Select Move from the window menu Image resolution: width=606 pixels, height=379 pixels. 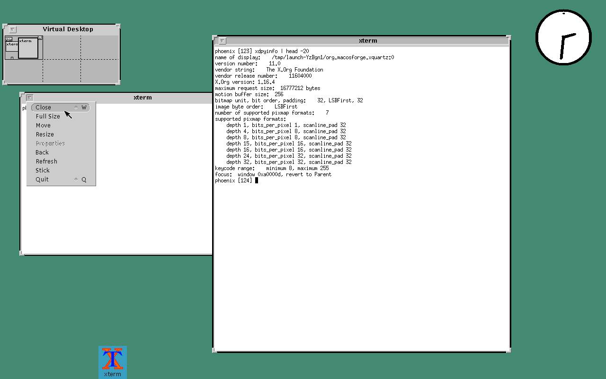tap(61, 126)
